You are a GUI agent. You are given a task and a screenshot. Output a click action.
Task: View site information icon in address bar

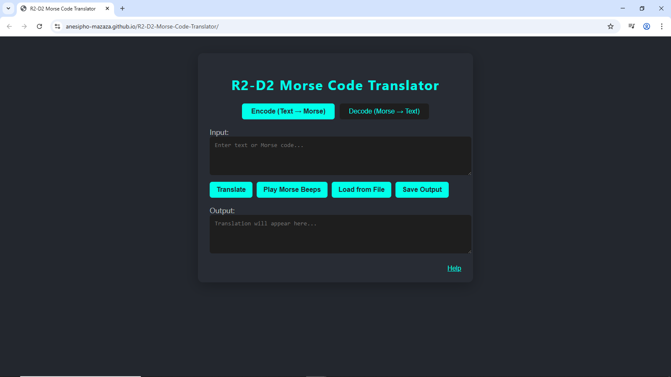click(x=57, y=26)
